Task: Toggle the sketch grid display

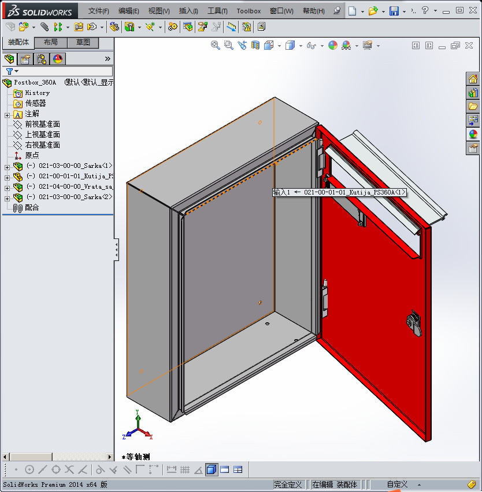Action: pyautogui.click(x=185, y=469)
